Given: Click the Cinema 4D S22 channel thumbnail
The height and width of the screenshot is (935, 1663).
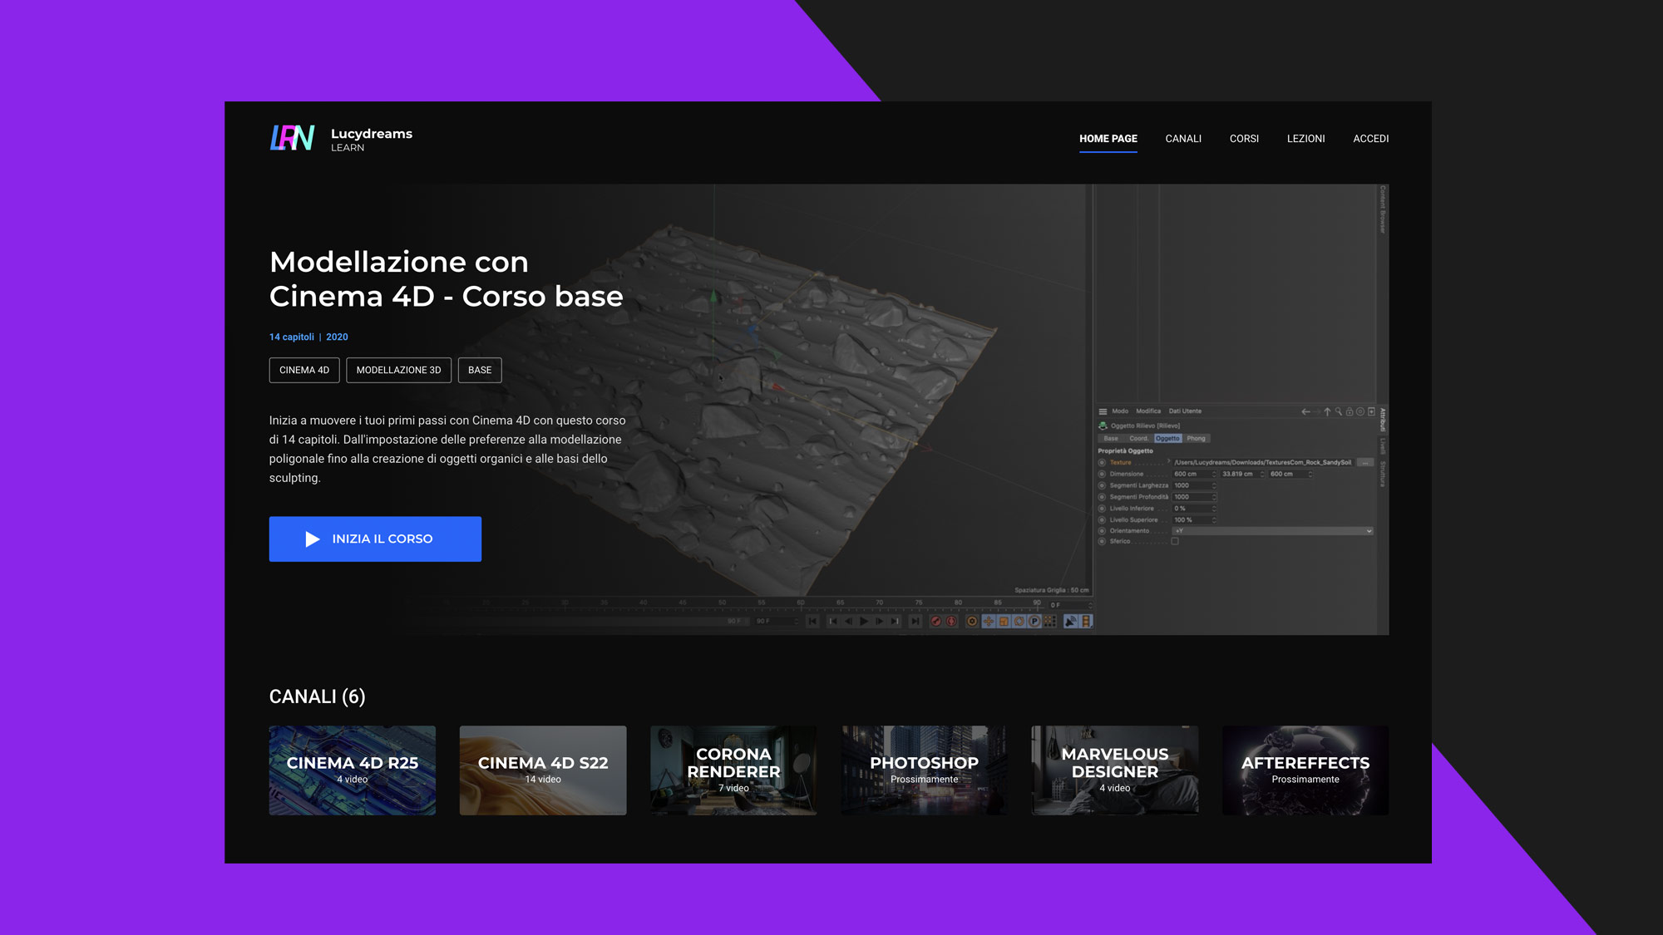Looking at the screenshot, I should (x=542, y=770).
